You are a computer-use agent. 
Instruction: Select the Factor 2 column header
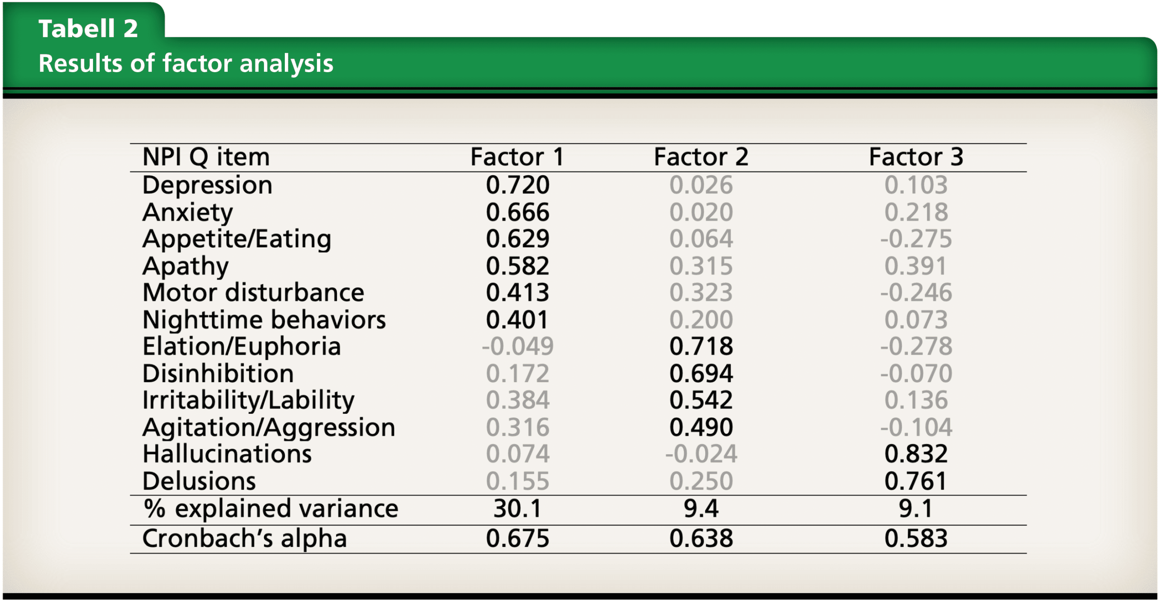coord(701,157)
